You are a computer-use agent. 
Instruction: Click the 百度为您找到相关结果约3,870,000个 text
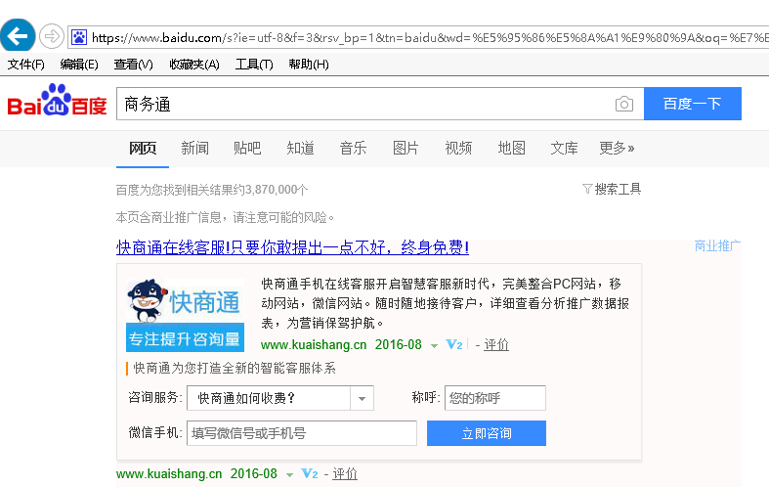[x=212, y=190]
